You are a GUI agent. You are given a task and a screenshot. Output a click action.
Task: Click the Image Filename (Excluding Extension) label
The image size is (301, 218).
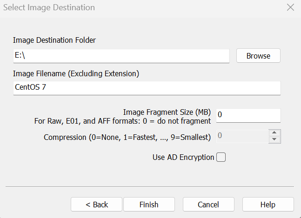76,73
